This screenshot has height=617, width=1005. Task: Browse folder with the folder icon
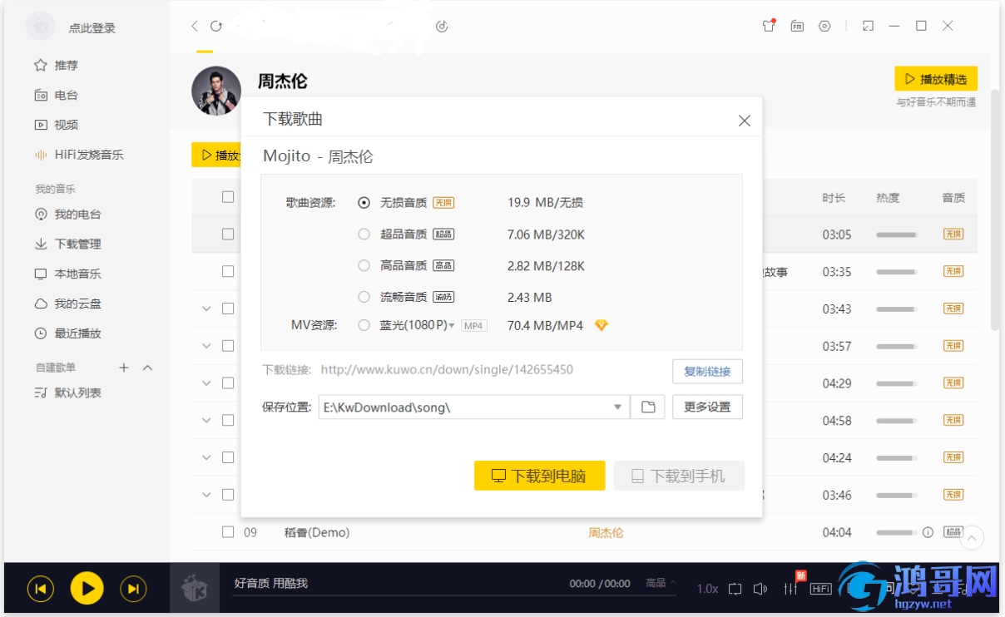click(648, 407)
